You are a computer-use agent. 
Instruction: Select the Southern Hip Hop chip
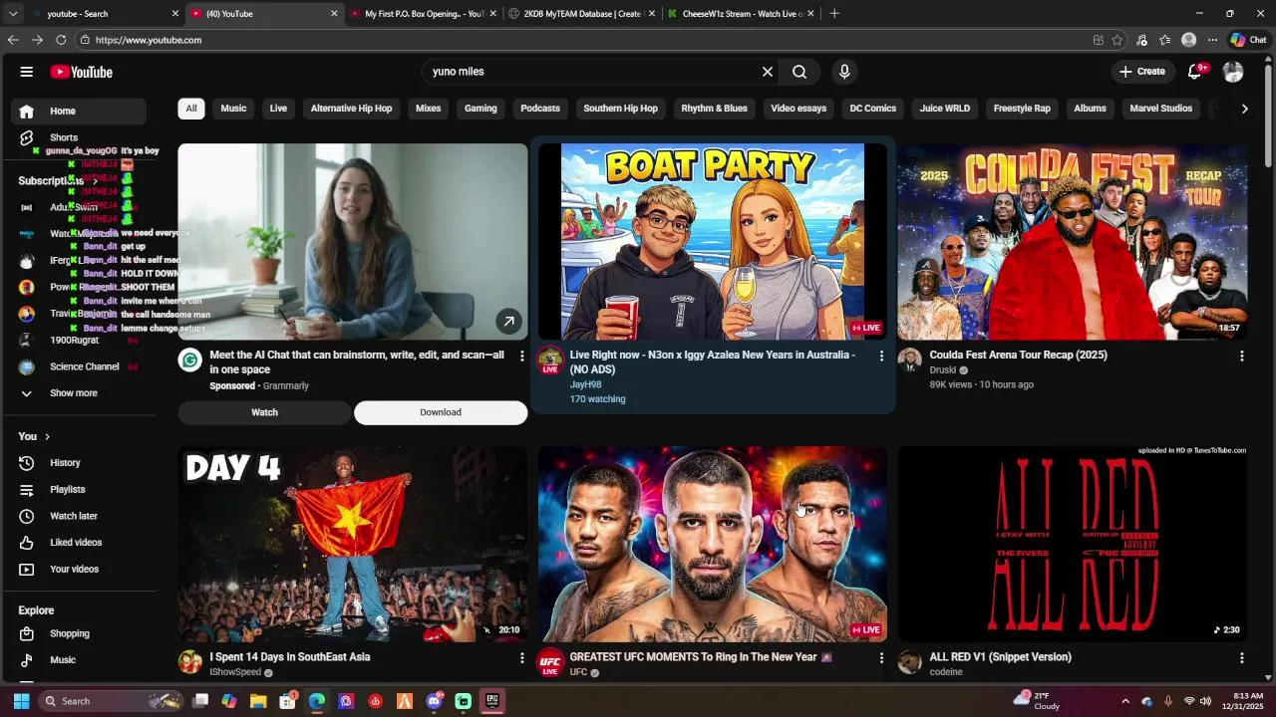620,109
